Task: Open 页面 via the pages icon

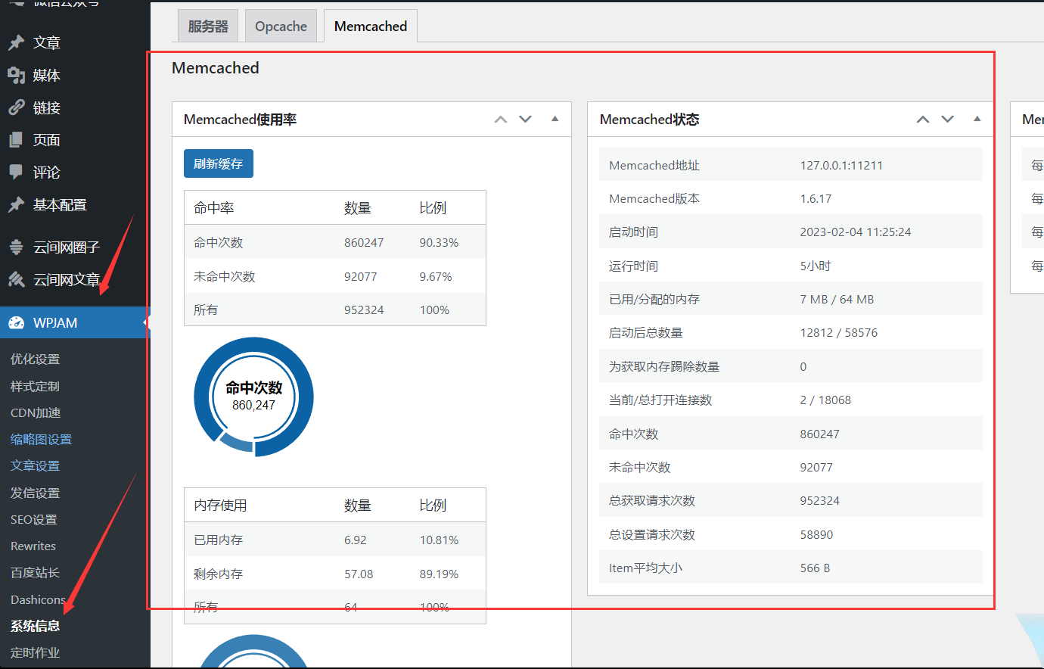Action: point(17,139)
